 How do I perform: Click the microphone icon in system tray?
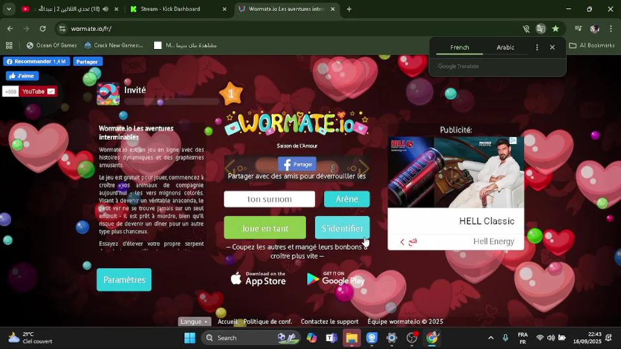coord(506,338)
